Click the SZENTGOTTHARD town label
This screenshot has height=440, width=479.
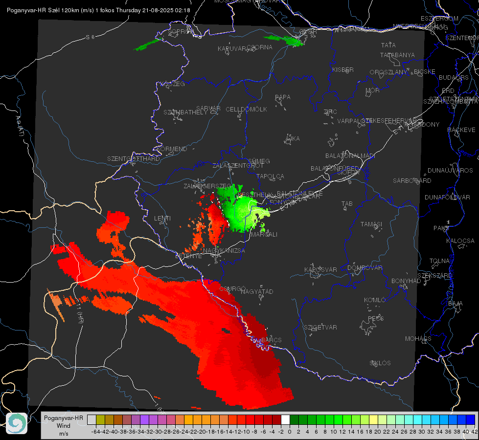tap(134, 159)
